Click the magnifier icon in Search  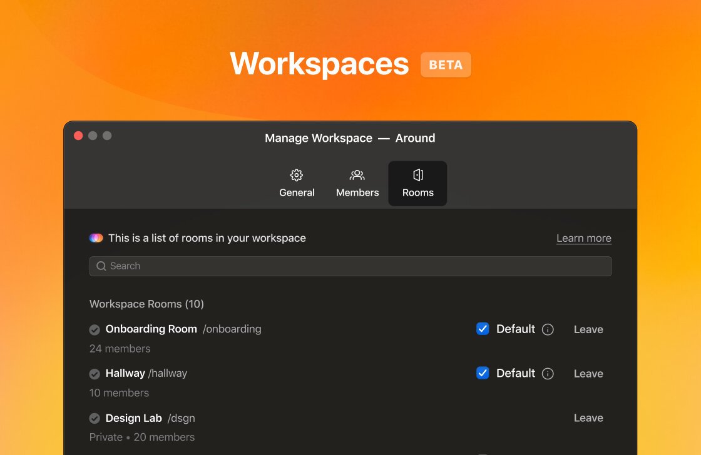click(101, 266)
